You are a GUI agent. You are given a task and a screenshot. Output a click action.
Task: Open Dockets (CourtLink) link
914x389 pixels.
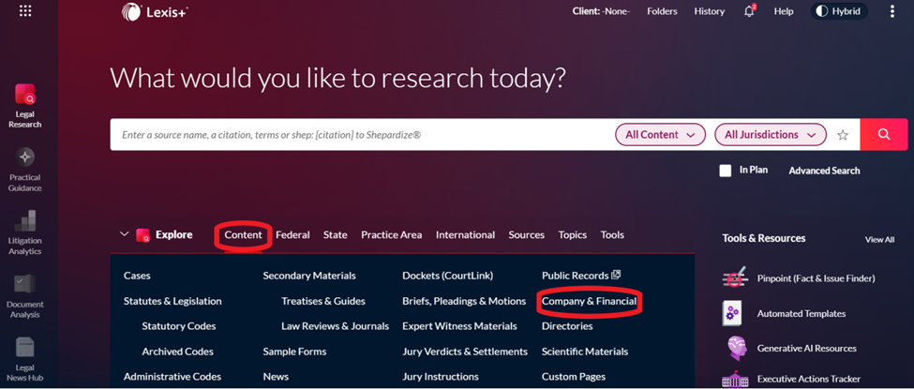448,276
